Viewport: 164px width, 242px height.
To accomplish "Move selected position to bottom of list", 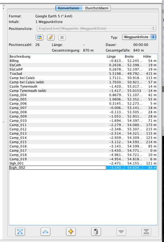I will click(146, 232).
